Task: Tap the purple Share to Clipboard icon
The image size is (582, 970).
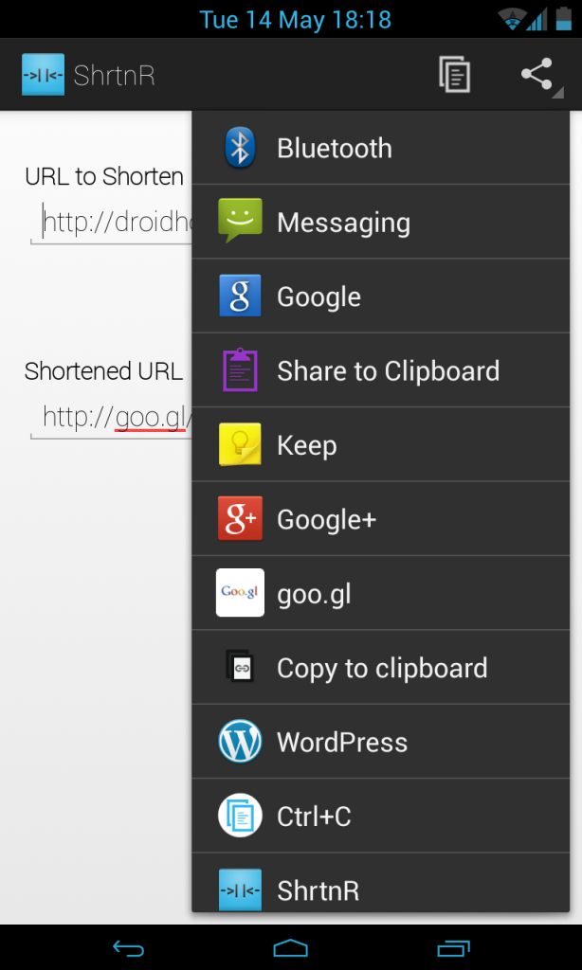Action: [240, 370]
